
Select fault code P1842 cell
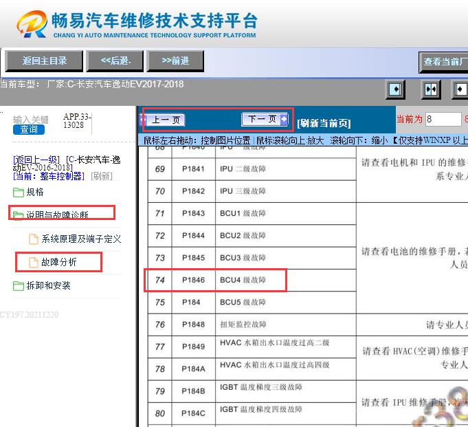pos(193,191)
